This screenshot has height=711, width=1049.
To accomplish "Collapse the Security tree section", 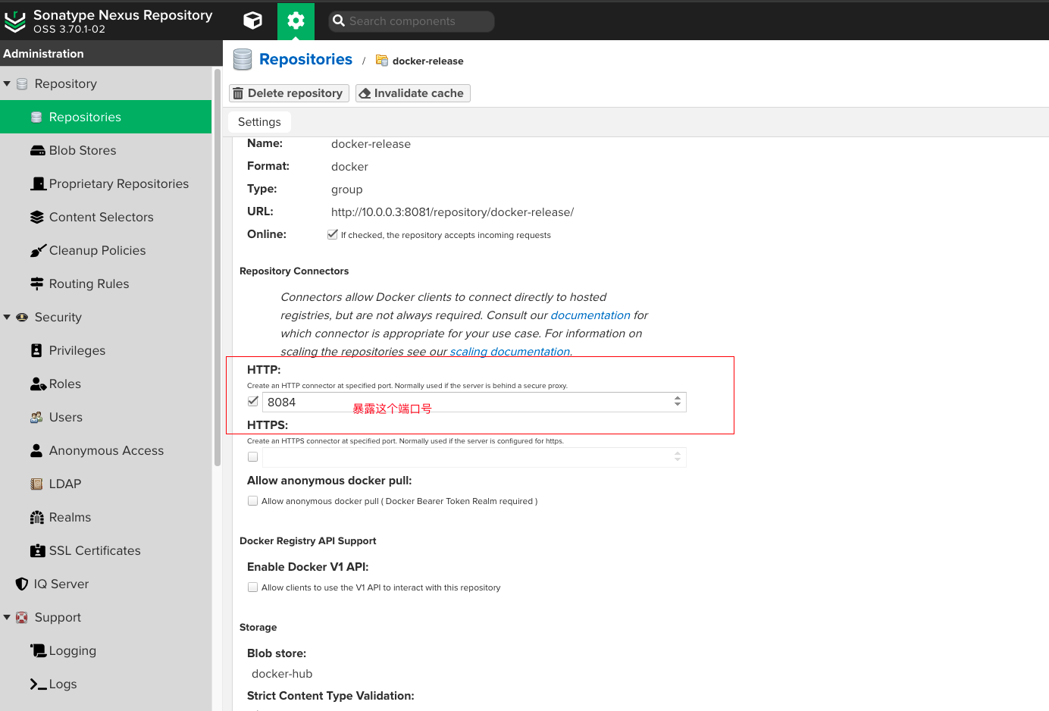I will tap(7, 317).
